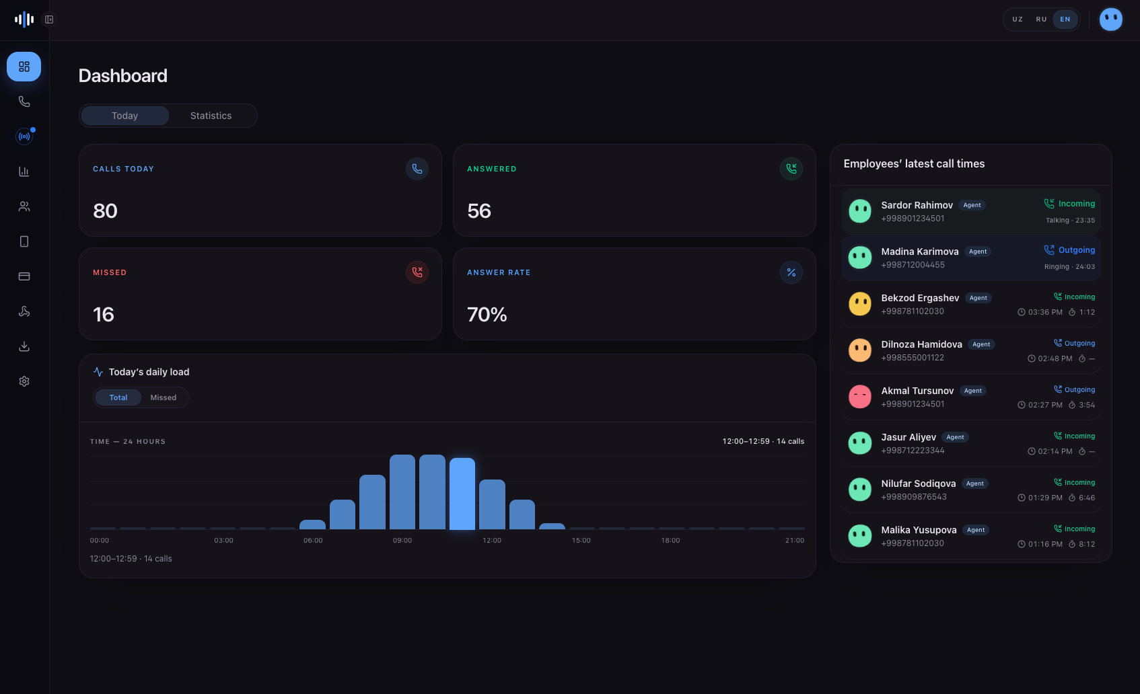Open the mobile device sidebar icon
The image size is (1140, 694).
pos(24,241)
